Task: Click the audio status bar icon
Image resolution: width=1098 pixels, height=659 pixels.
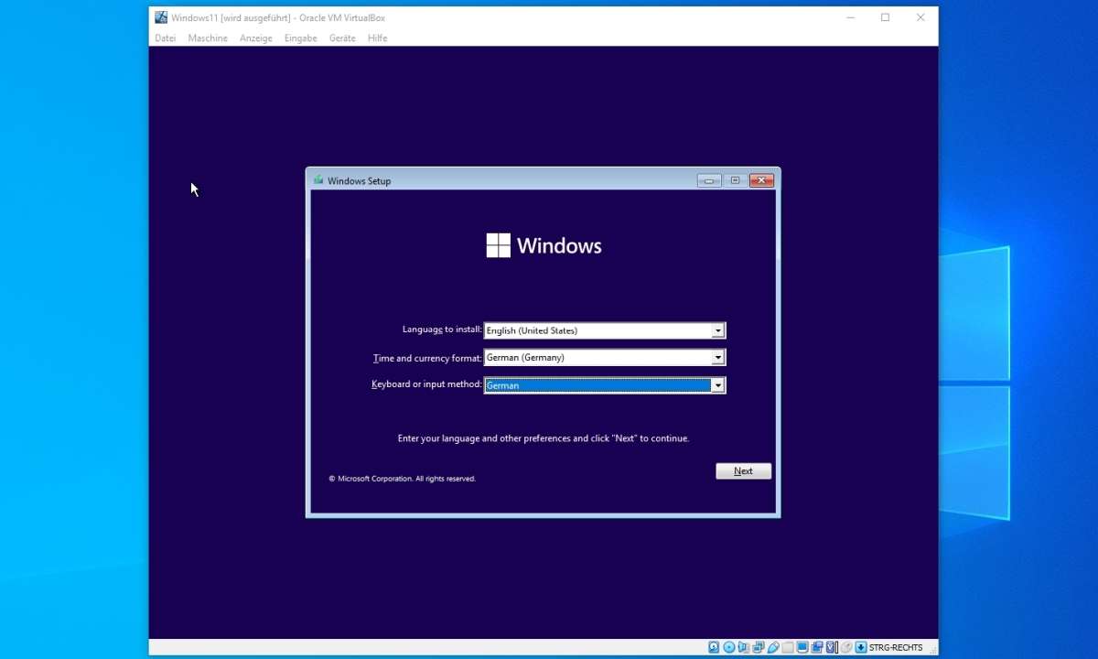Action: tap(743, 647)
